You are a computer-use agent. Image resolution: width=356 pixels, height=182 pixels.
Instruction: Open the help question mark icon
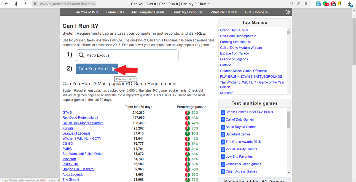tap(287, 12)
